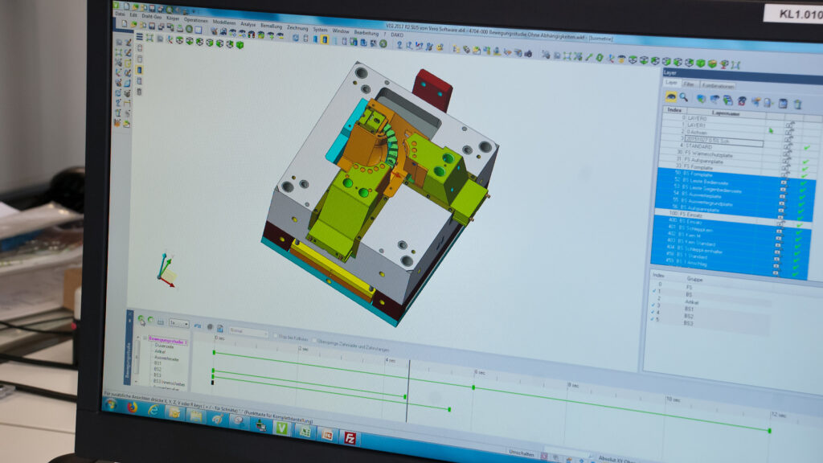
Task: Select Bewegungsstudie 1 in the tree
Action: (x=168, y=341)
